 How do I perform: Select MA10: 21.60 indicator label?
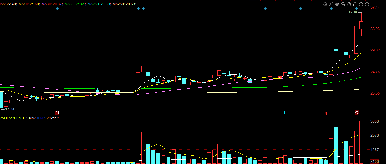coord(30,4)
